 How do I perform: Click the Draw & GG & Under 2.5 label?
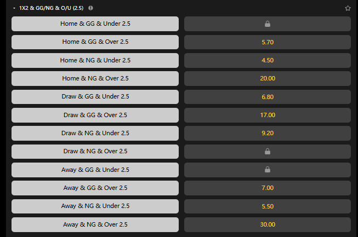tap(95, 97)
